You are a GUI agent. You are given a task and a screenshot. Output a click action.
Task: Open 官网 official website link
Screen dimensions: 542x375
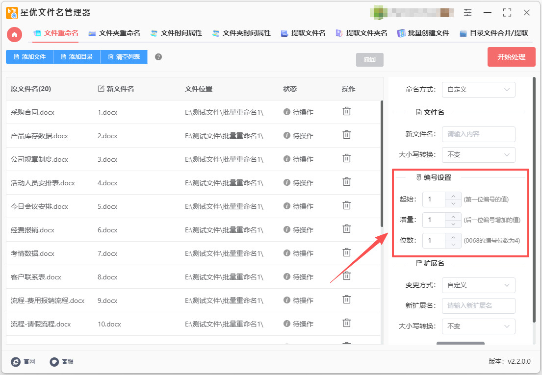(x=16, y=361)
